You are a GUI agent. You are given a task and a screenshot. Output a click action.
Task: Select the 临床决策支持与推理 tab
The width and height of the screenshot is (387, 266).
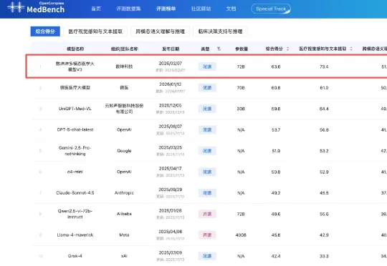(220, 31)
